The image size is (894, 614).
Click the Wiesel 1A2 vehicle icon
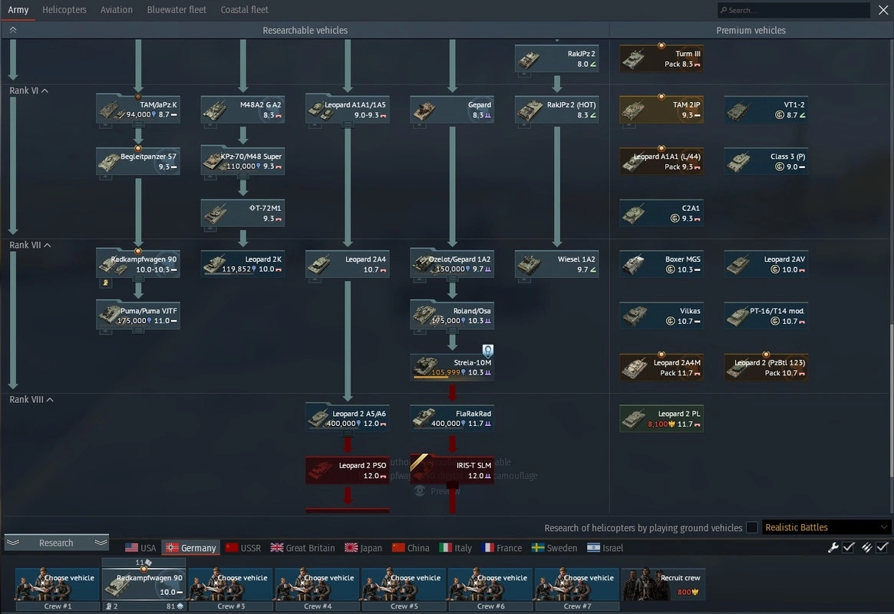click(556, 264)
